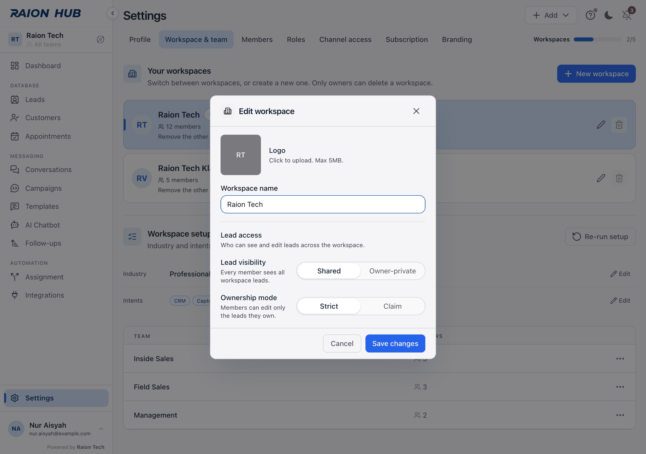Image resolution: width=646 pixels, height=454 pixels.
Task: Click the workspace switcher icon beside Raion Tech
Action: tap(101, 40)
